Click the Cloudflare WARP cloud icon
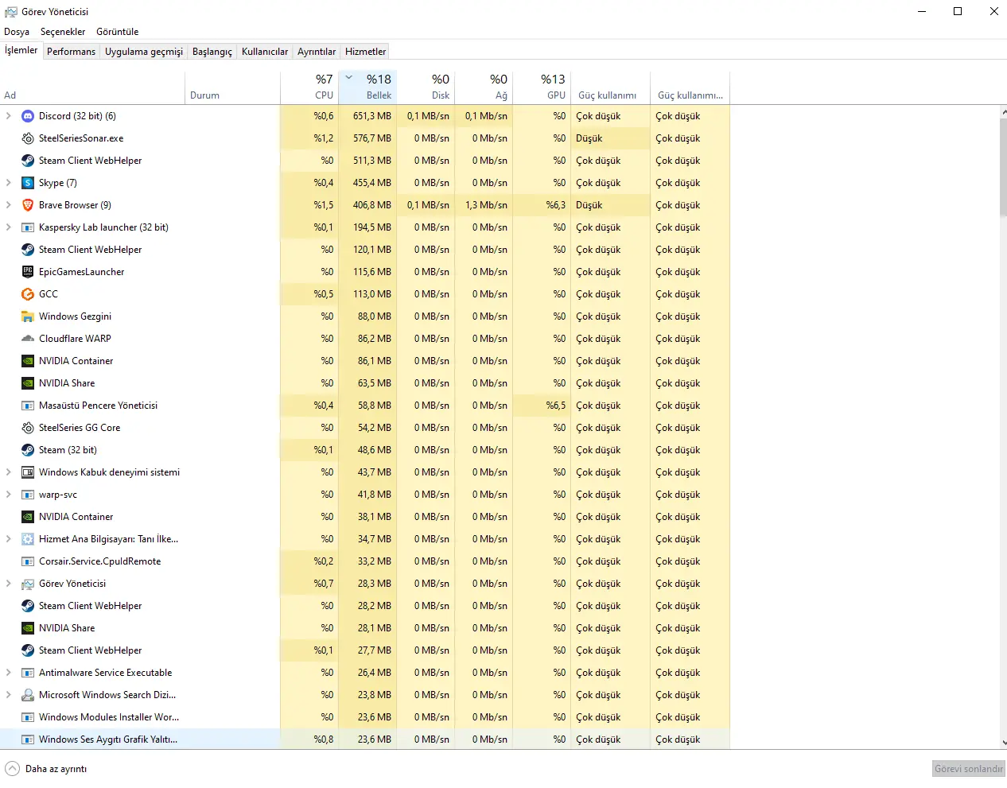The width and height of the screenshot is (1007, 788). 28,339
